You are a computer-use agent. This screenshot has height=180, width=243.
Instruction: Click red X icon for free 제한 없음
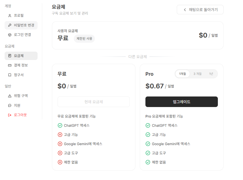[x=60, y=162]
